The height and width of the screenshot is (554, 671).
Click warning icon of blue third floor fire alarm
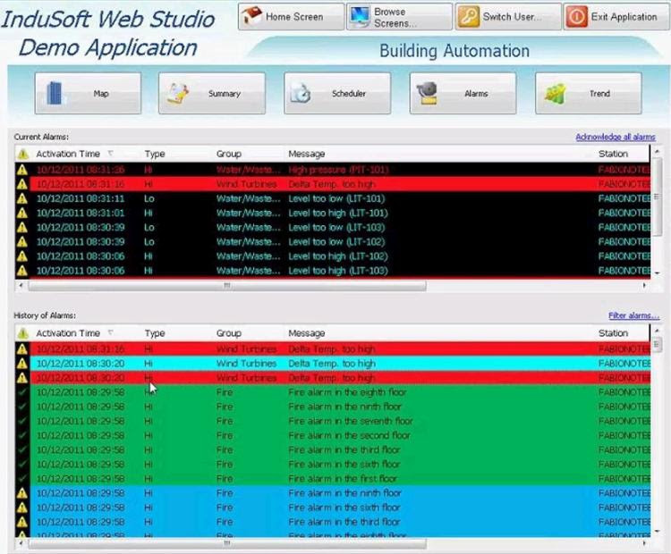pyautogui.click(x=22, y=522)
